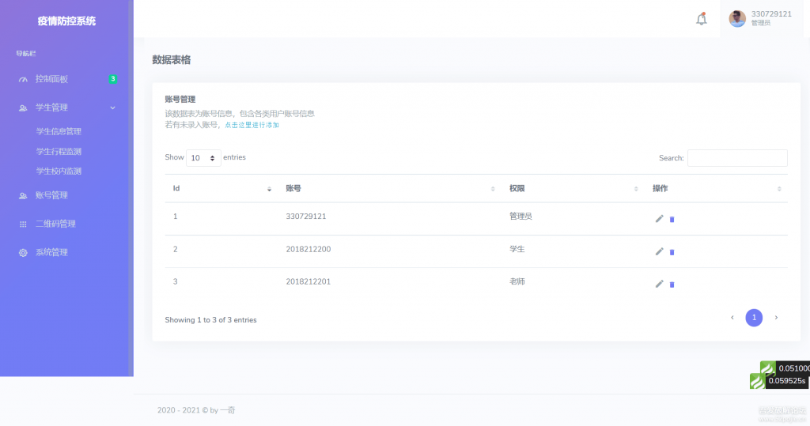The image size is (810, 426).
Task: Delete account 2018212201 with trash icon
Action: tap(672, 285)
